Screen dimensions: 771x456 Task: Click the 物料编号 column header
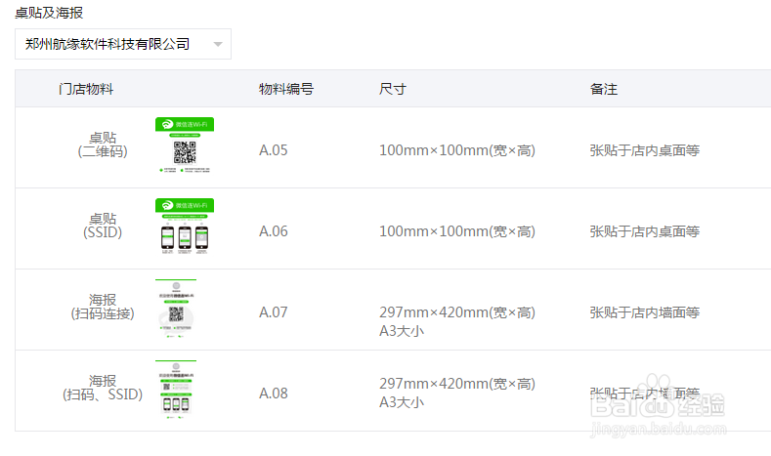[x=285, y=89]
